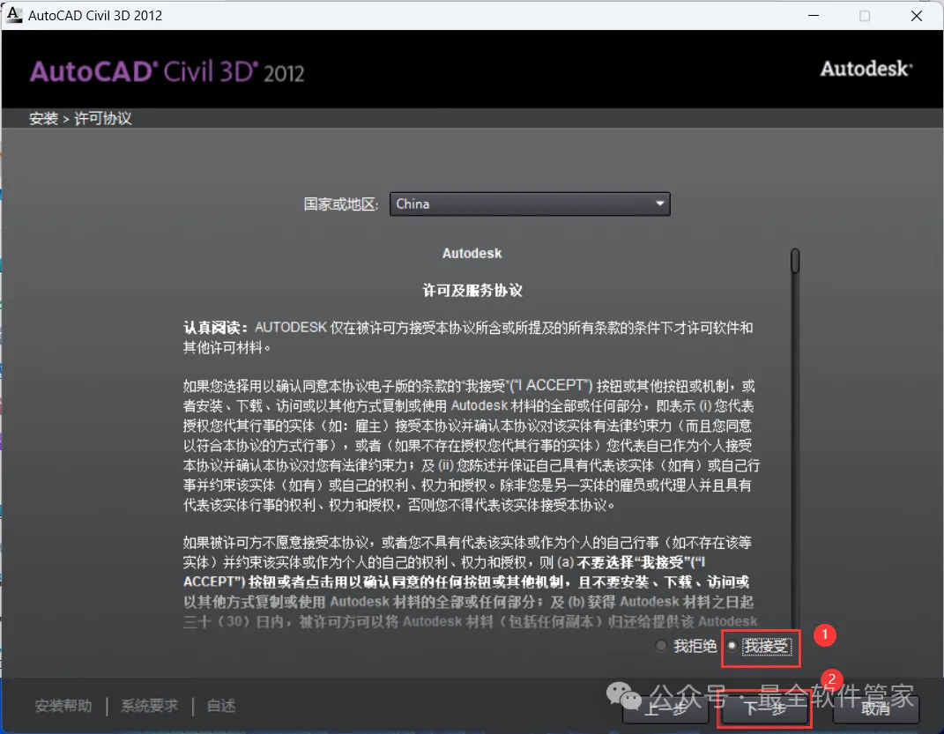The image size is (944, 734).
Task: Open the 安装帮助 installation help link
Action: [63, 705]
